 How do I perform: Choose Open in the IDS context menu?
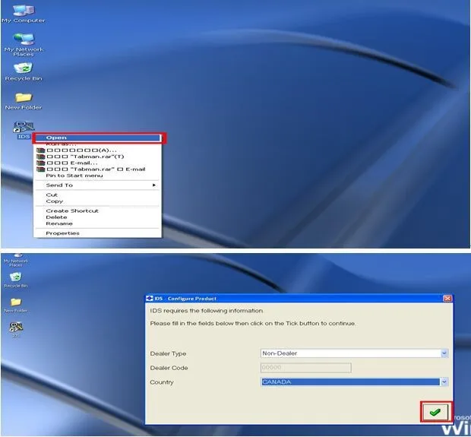[98, 138]
